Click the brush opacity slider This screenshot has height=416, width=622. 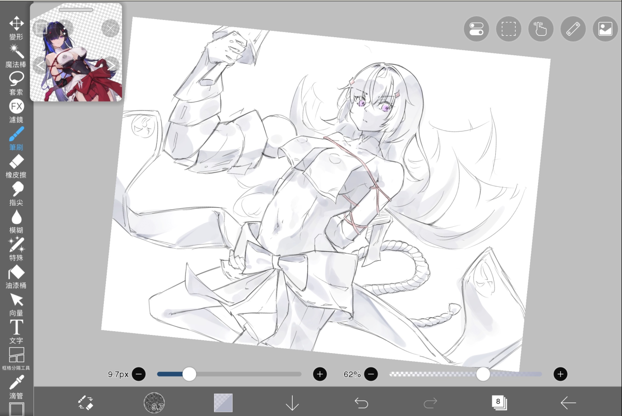tap(466, 374)
